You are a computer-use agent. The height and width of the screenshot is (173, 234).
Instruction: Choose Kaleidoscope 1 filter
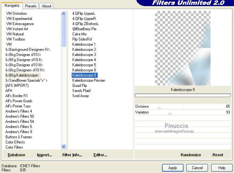coord(84,44)
